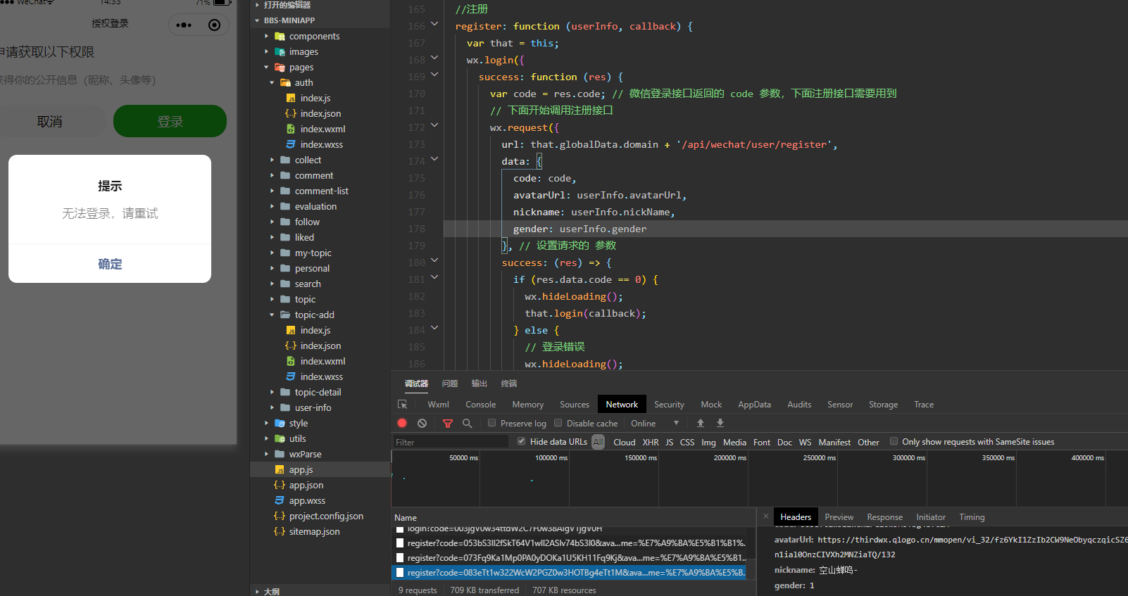Open the Online throttling dropdown
The width and height of the screenshot is (1128, 596).
tap(655, 424)
